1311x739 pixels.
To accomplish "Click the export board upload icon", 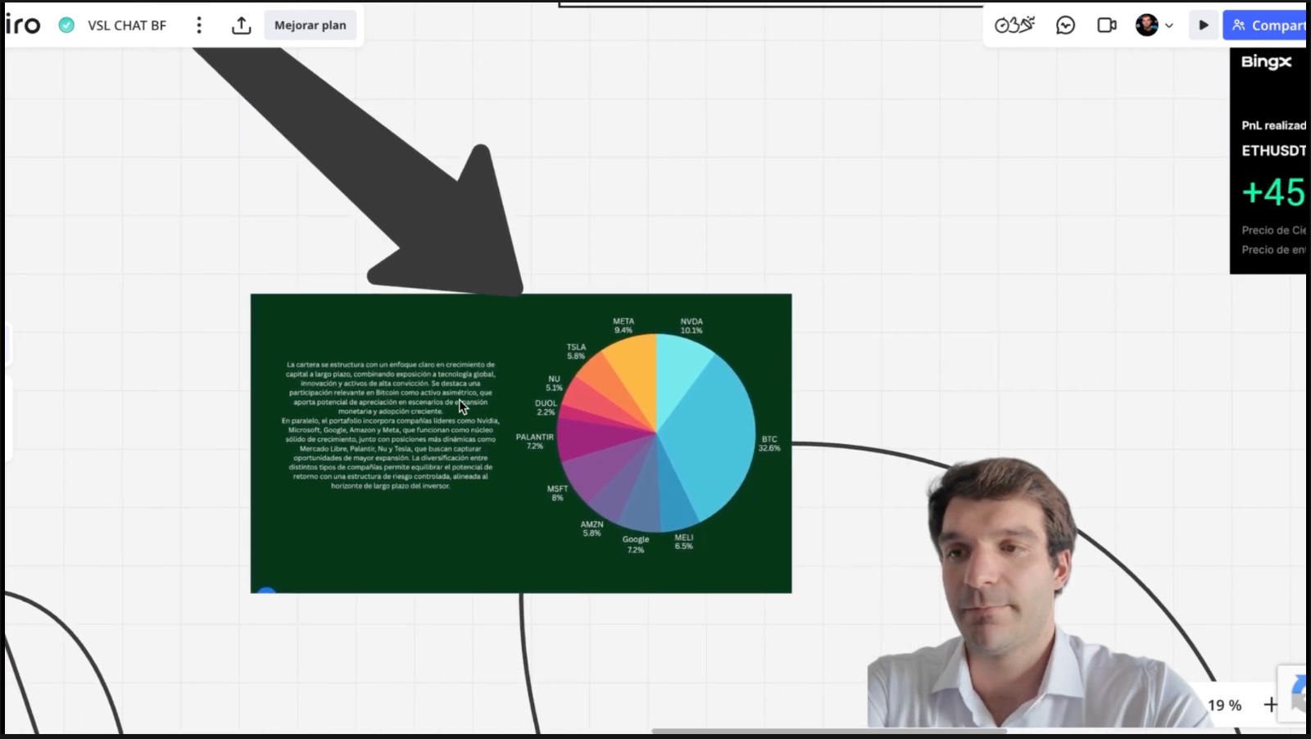I will point(241,25).
